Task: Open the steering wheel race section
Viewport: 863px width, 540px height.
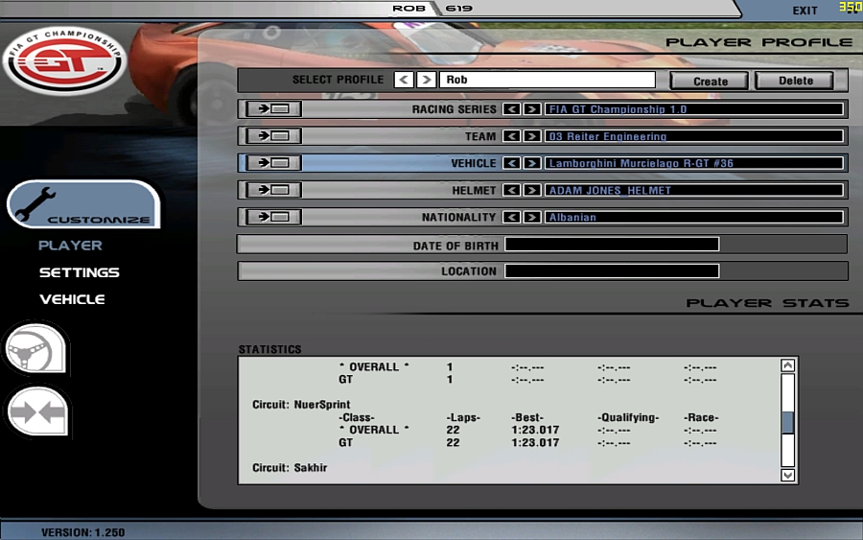Action: pyautogui.click(x=35, y=348)
